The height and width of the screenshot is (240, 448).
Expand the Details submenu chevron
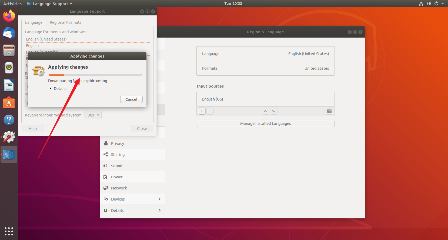pyautogui.click(x=159, y=210)
